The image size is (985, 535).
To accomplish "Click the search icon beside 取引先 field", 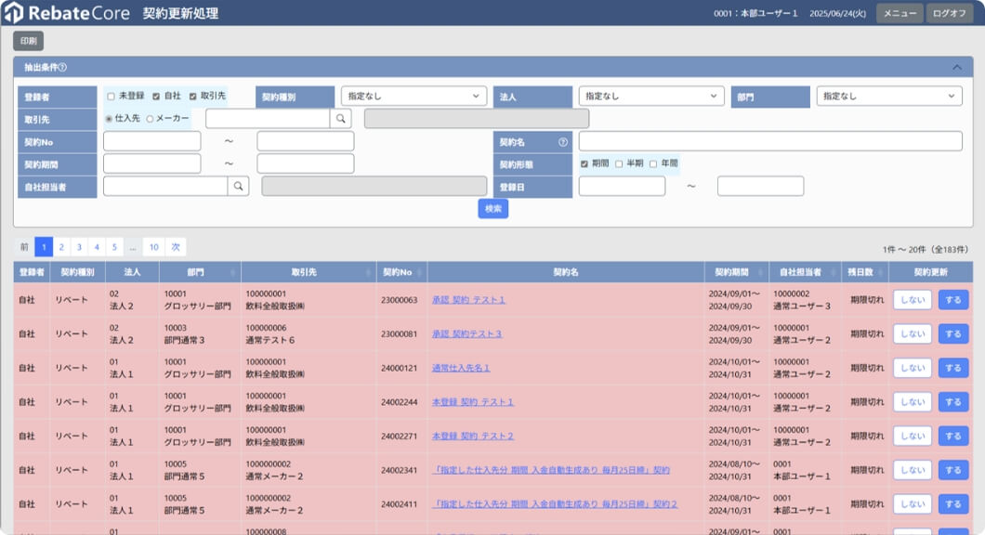I will pos(341,119).
